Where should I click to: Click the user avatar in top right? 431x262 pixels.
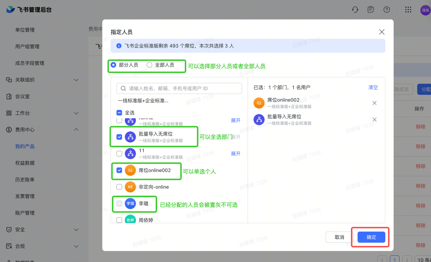425,10
